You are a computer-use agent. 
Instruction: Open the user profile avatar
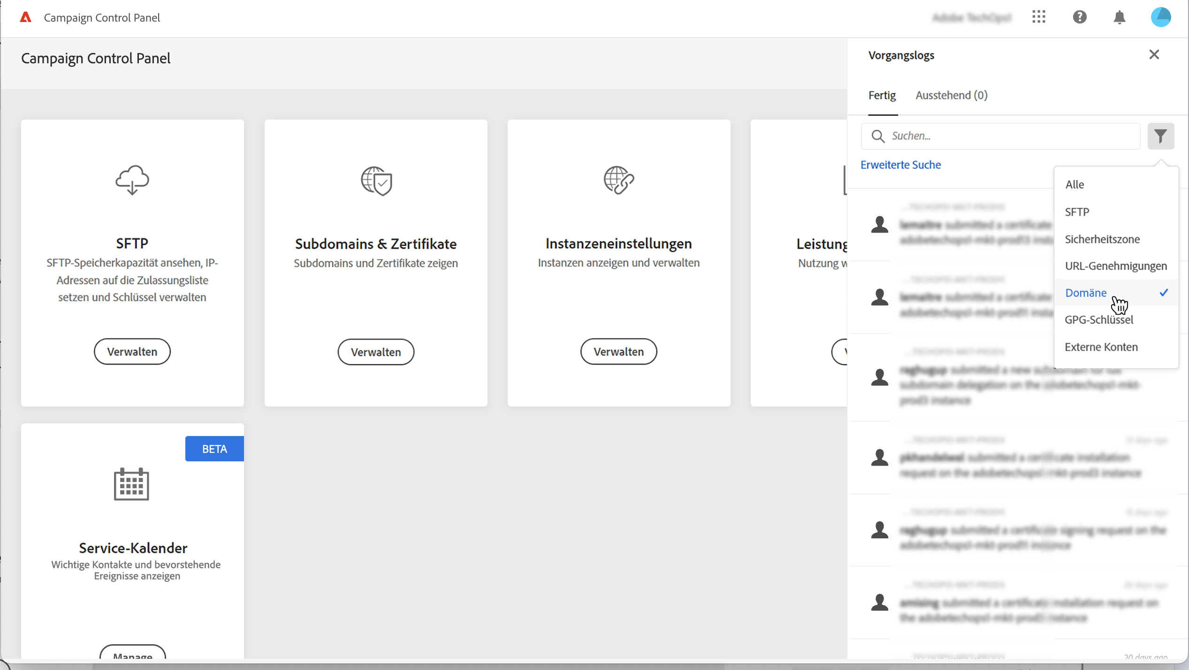pos(1161,17)
